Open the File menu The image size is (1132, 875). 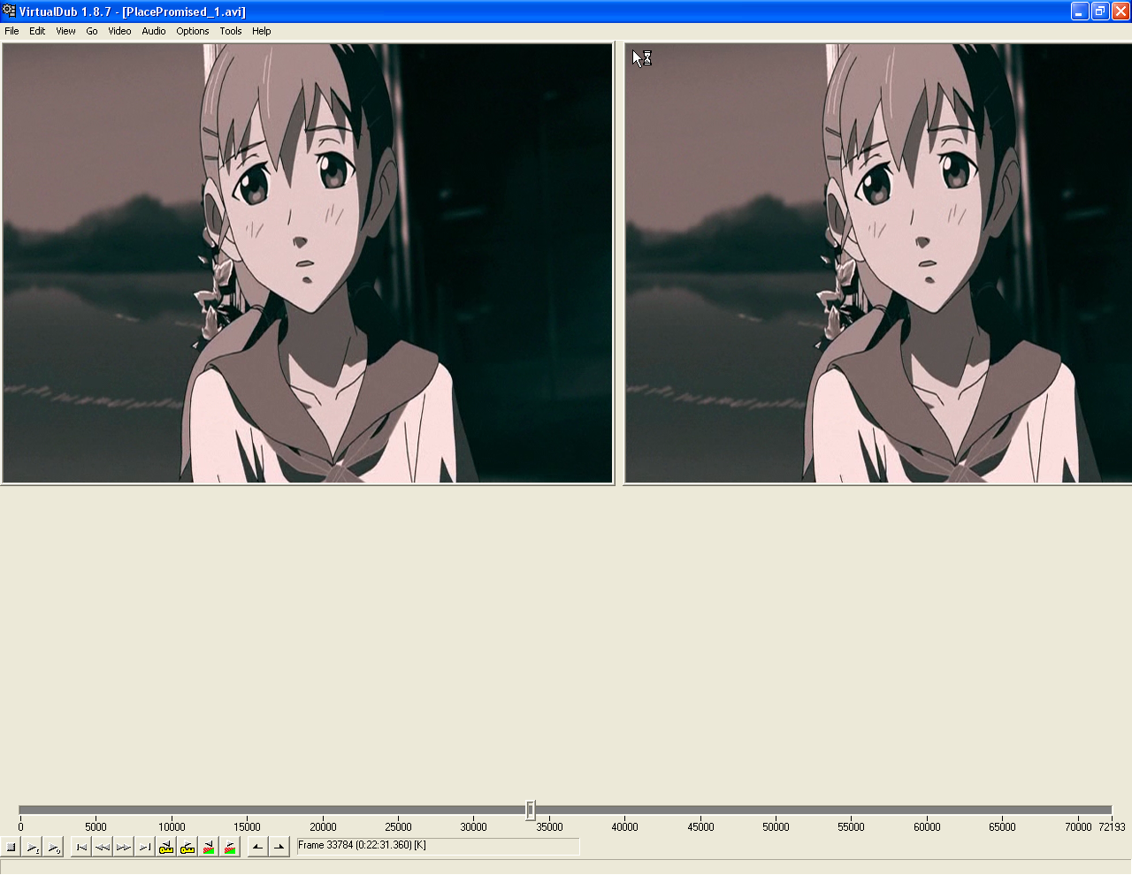click(x=11, y=31)
